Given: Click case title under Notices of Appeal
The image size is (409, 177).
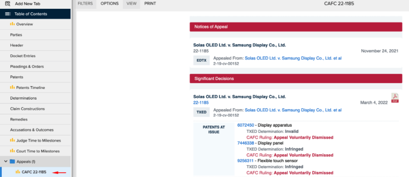Looking at the screenshot, I should pos(240,45).
